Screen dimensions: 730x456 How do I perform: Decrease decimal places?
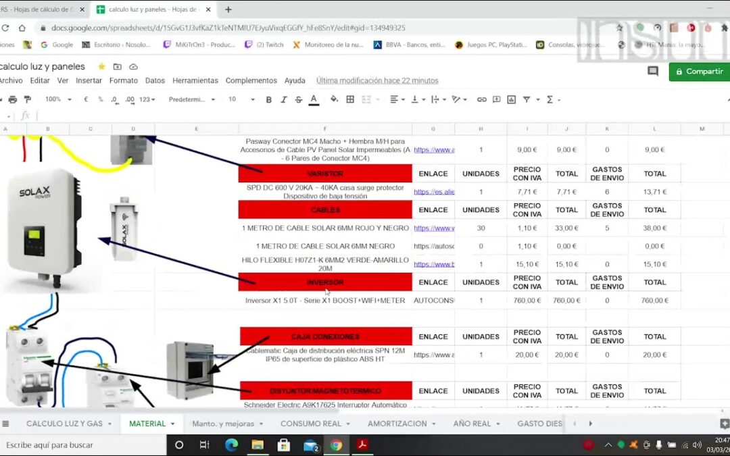[x=114, y=99]
